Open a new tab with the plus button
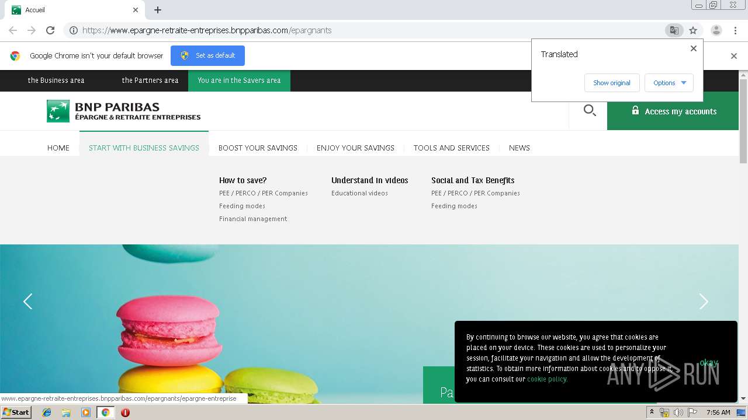Screen dimensions: 748x420 [158, 10]
